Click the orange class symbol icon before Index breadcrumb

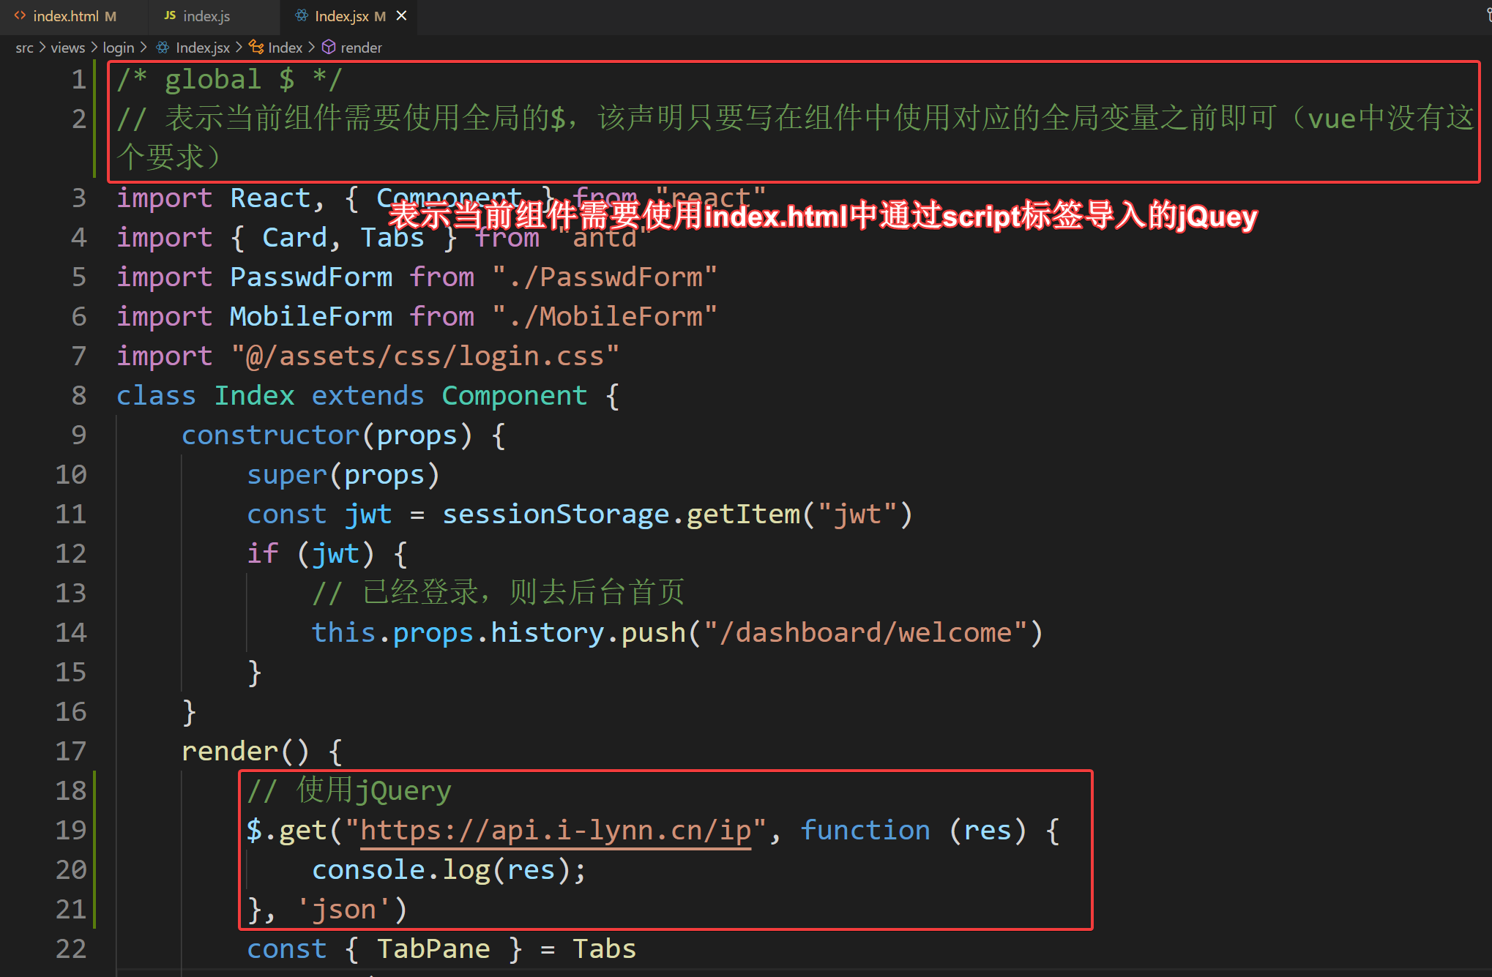pyautogui.click(x=256, y=47)
